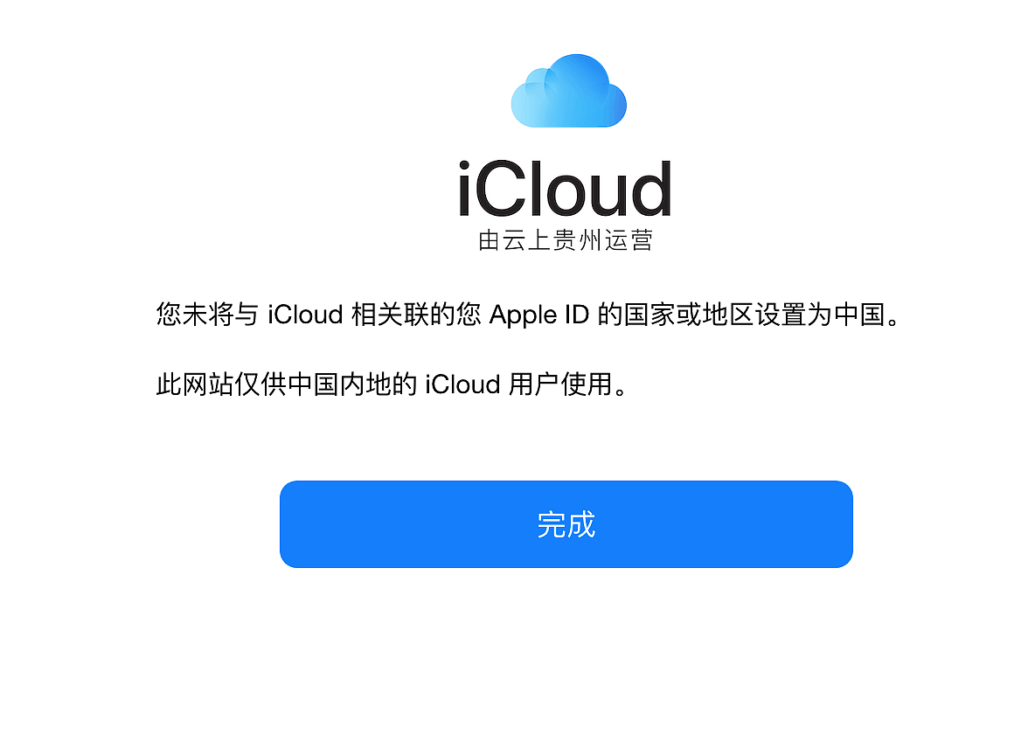The height and width of the screenshot is (741, 1035).
Task: Select the Apple ID text in the message
Action: [539, 315]
